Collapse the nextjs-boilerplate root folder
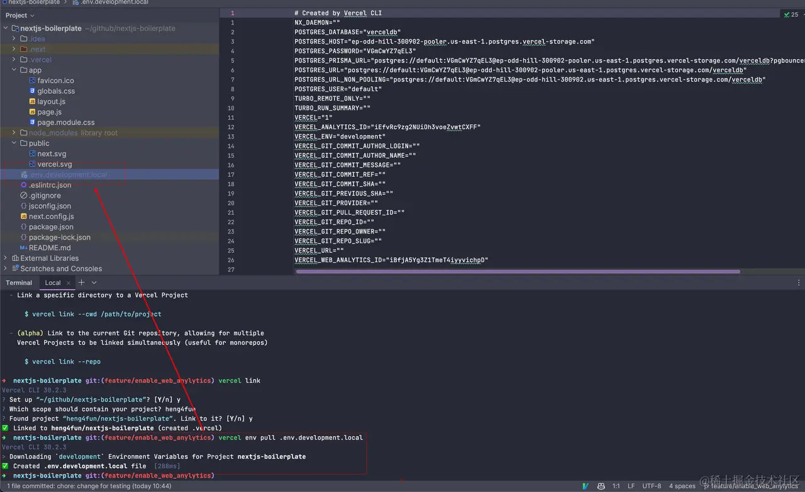The height and width of the screenshot is (492, 805). (6, 28)
